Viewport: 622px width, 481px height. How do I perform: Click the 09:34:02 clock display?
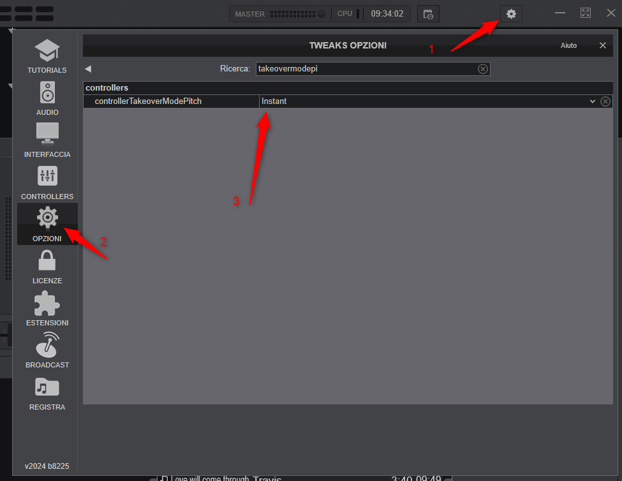click(387, 14)
